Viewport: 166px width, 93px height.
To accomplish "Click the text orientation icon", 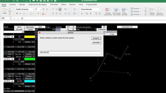I will 66,9.
